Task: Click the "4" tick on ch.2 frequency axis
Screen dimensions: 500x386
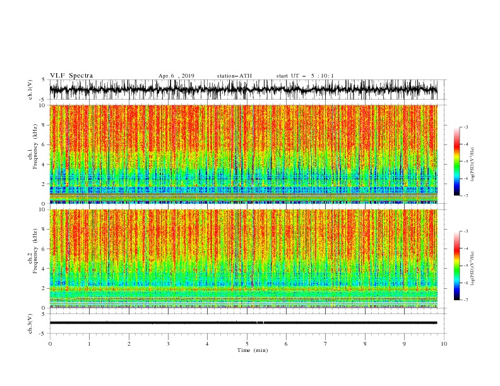Action: point(43,269)
